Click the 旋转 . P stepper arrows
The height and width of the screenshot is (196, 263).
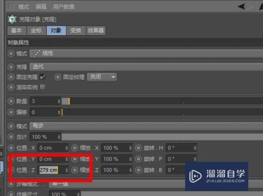pyautogui.click(x=195, y=159)
